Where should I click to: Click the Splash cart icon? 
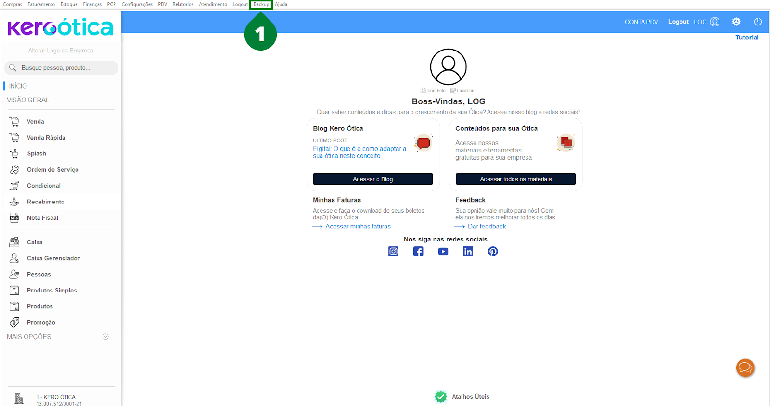click(14, 153)
